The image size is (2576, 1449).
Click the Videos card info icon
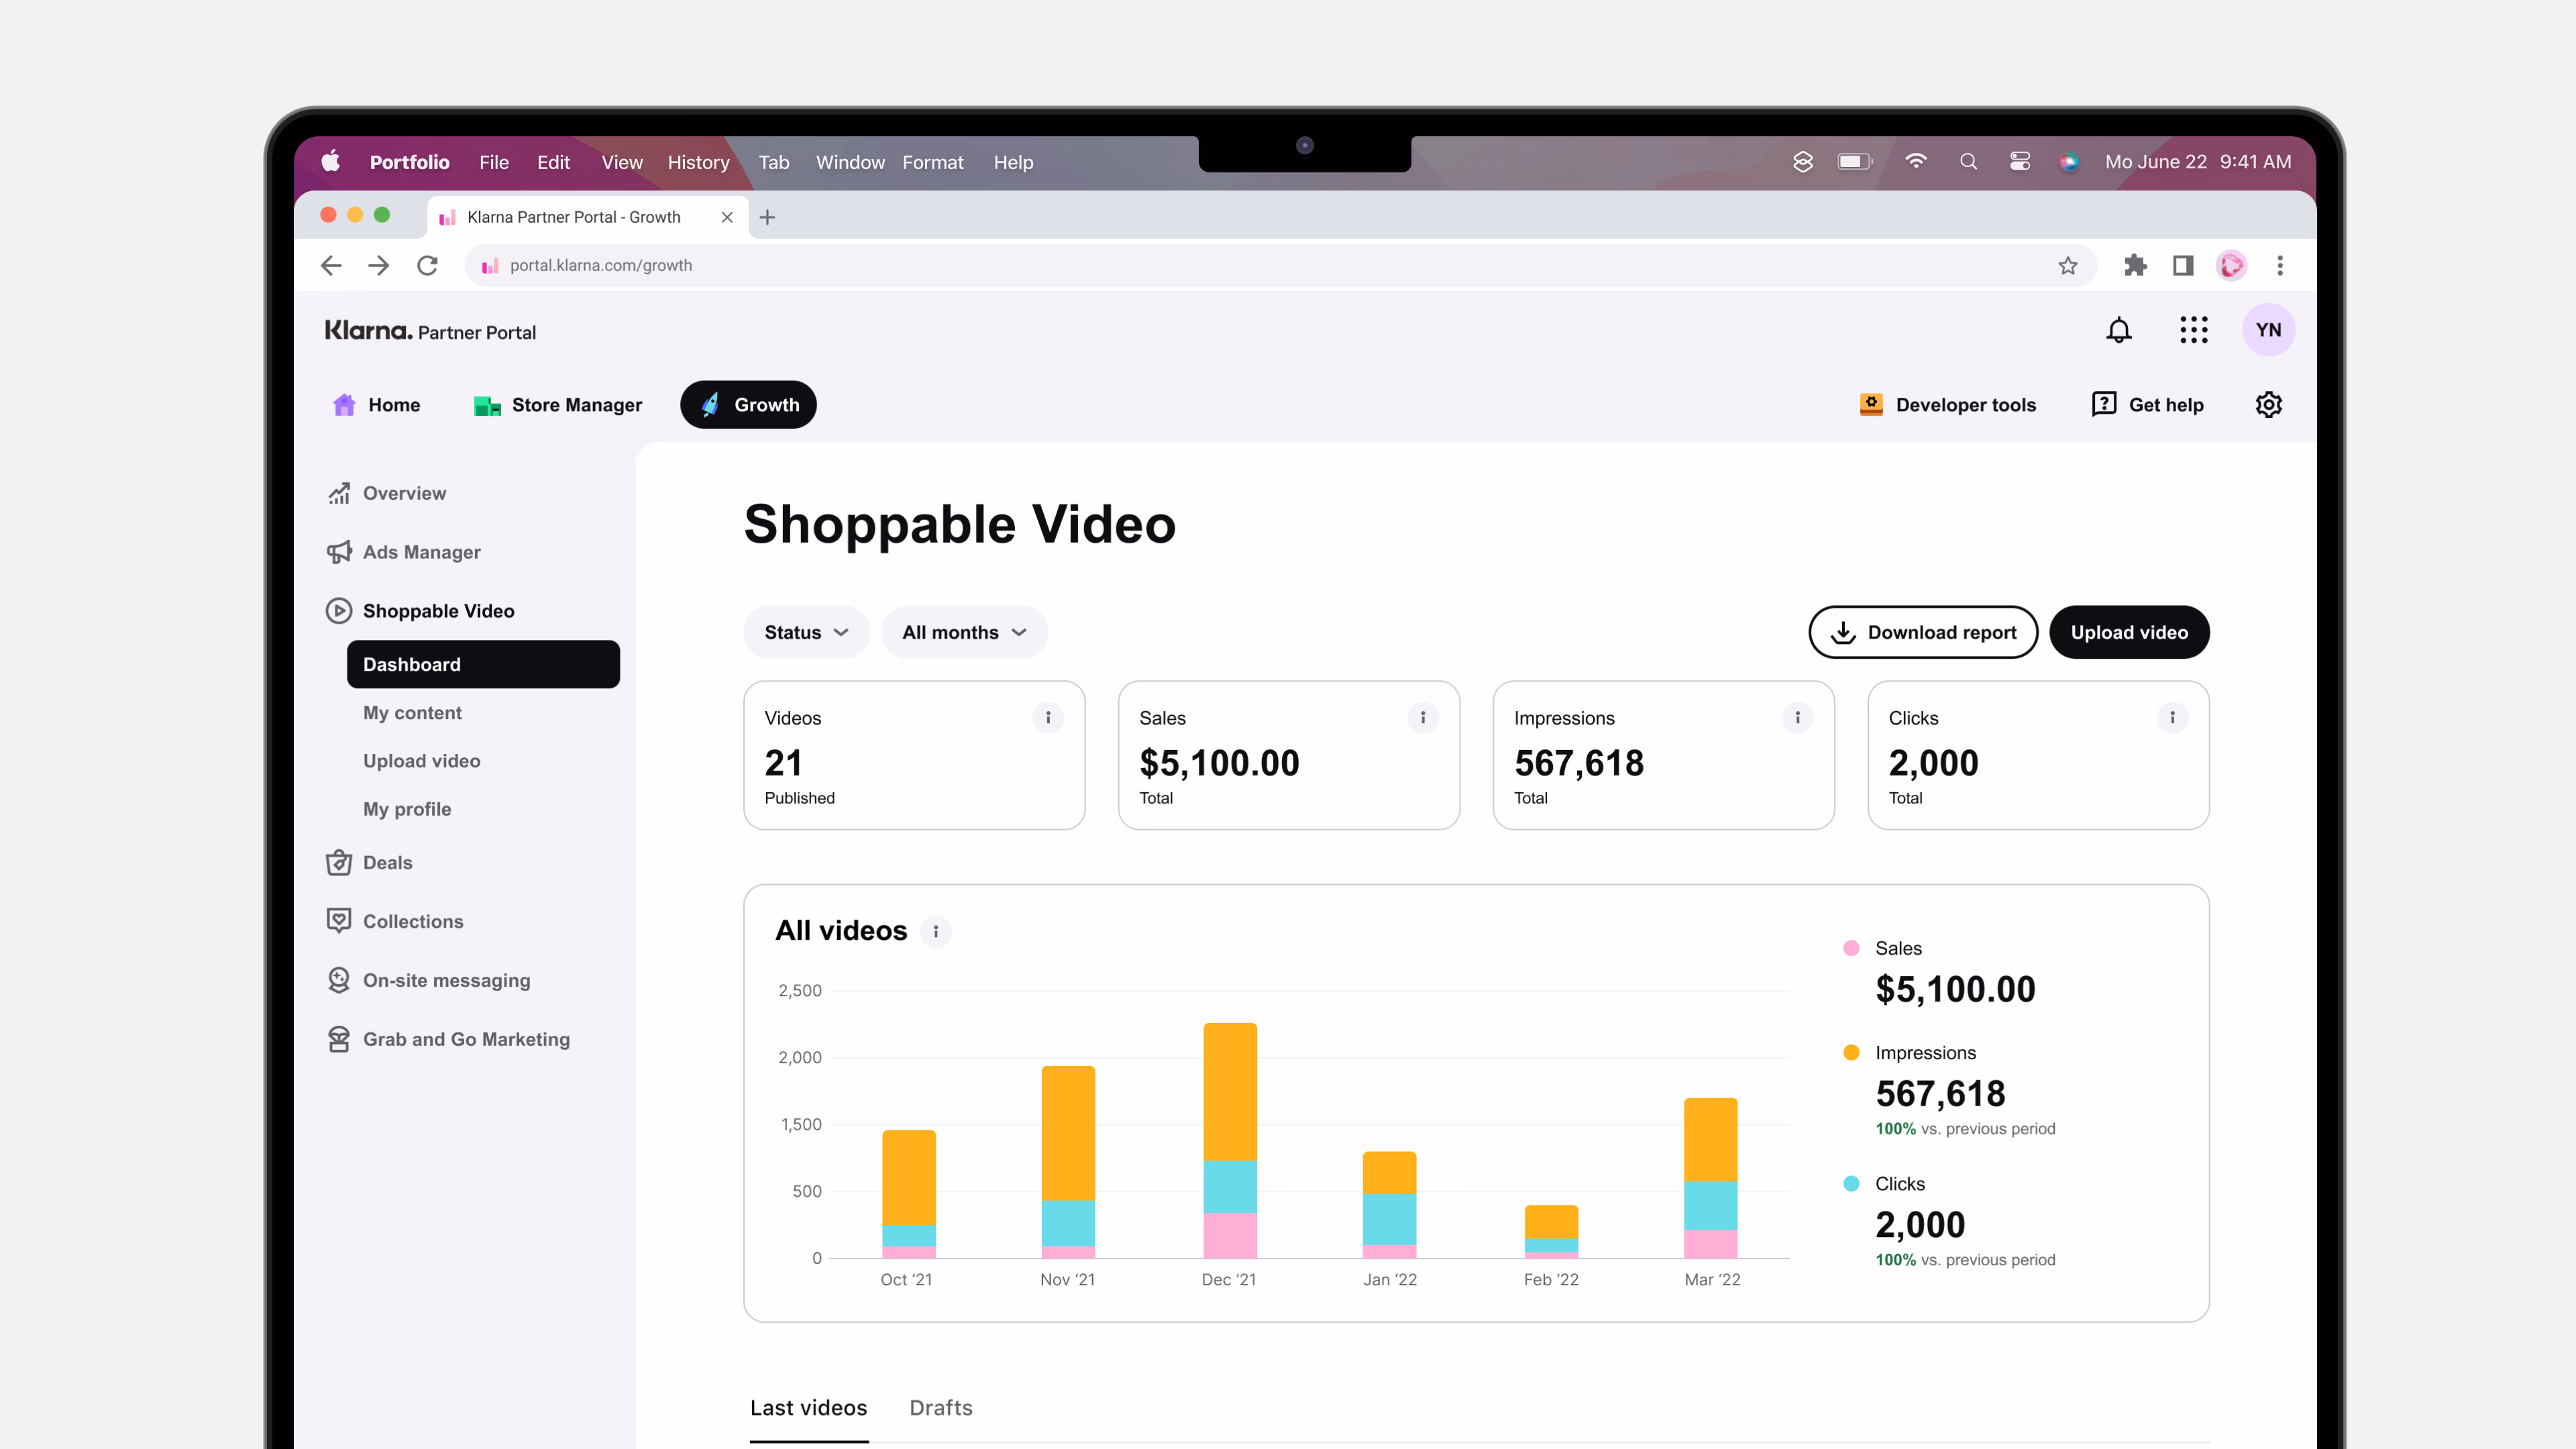[x=1048, y=717]
